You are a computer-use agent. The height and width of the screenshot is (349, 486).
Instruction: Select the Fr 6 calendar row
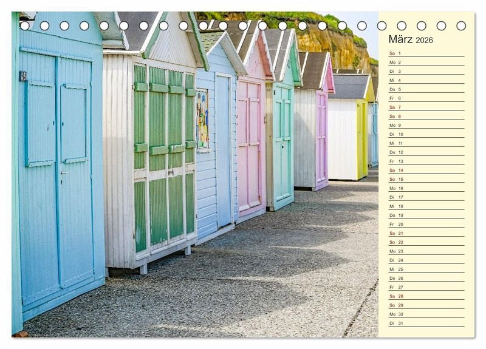pos(426,98)
